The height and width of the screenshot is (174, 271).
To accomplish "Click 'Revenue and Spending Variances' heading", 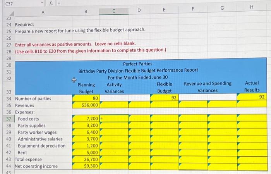I will (208, 87).
